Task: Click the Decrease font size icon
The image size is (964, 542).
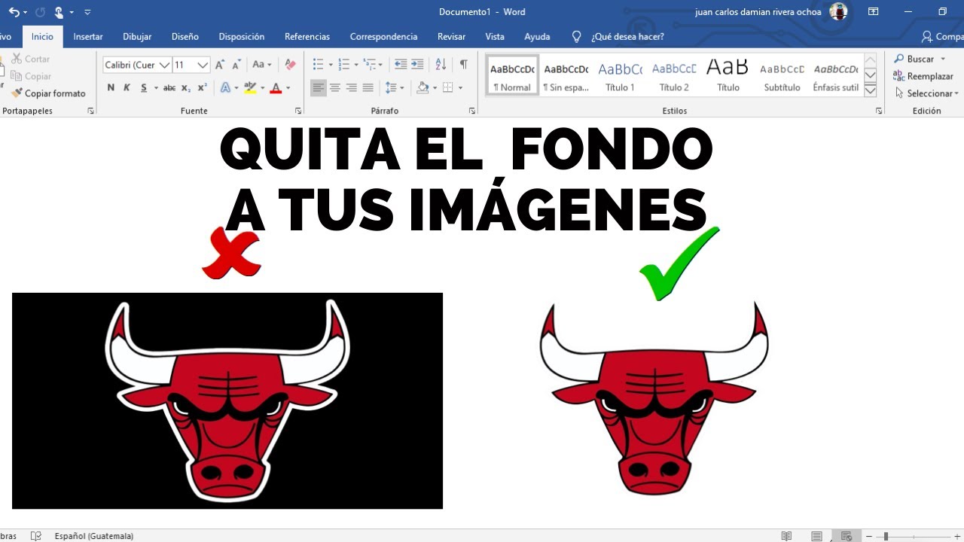Action: [236, 65]
